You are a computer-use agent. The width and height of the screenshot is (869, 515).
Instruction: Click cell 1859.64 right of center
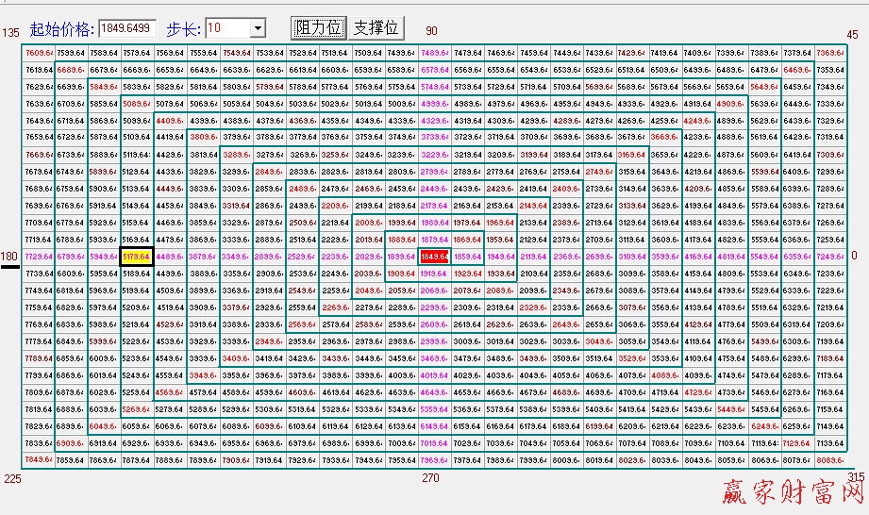(x=467, y=257)
